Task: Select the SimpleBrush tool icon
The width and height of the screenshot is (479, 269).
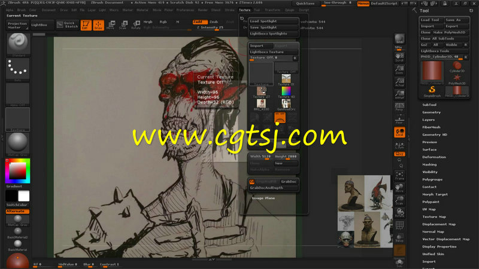Action: 432,91
